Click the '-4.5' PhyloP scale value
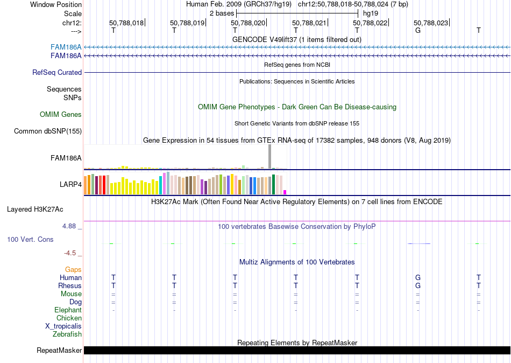The image size is (511, 363). (70, 253)
